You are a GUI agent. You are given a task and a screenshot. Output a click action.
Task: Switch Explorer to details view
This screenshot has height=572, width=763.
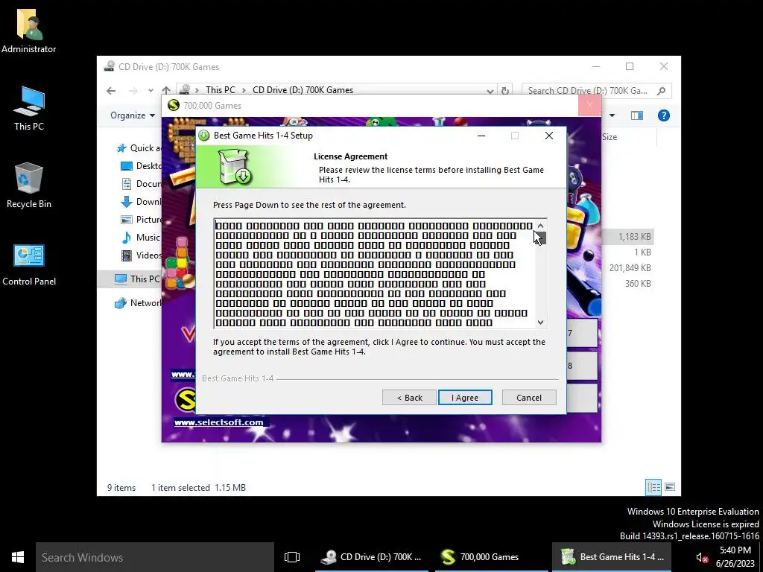point(653,487)
